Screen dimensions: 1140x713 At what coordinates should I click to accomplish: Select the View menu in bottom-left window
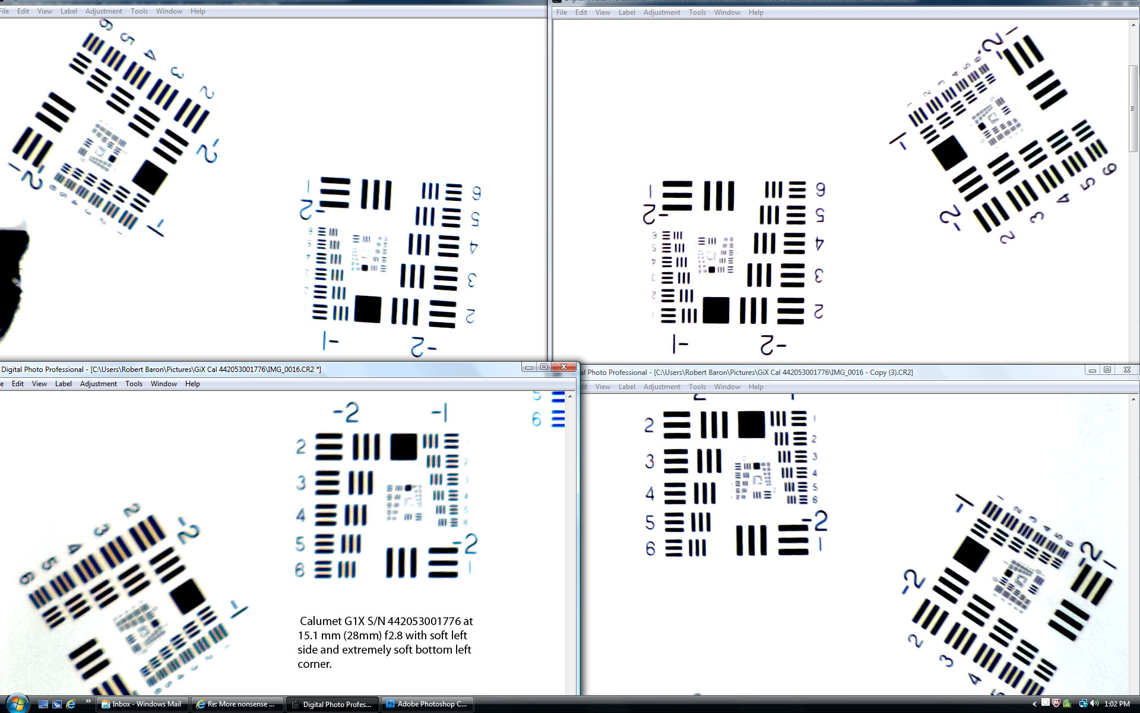(x=39, y=384)
